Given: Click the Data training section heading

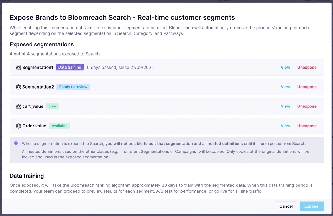Looking at the screenshot, I should click(27, 176).
